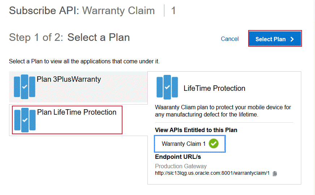Click the Endpoint URL/s heading
The width and height of the screenshot is (315, 195).
click(x=178, y=157)
